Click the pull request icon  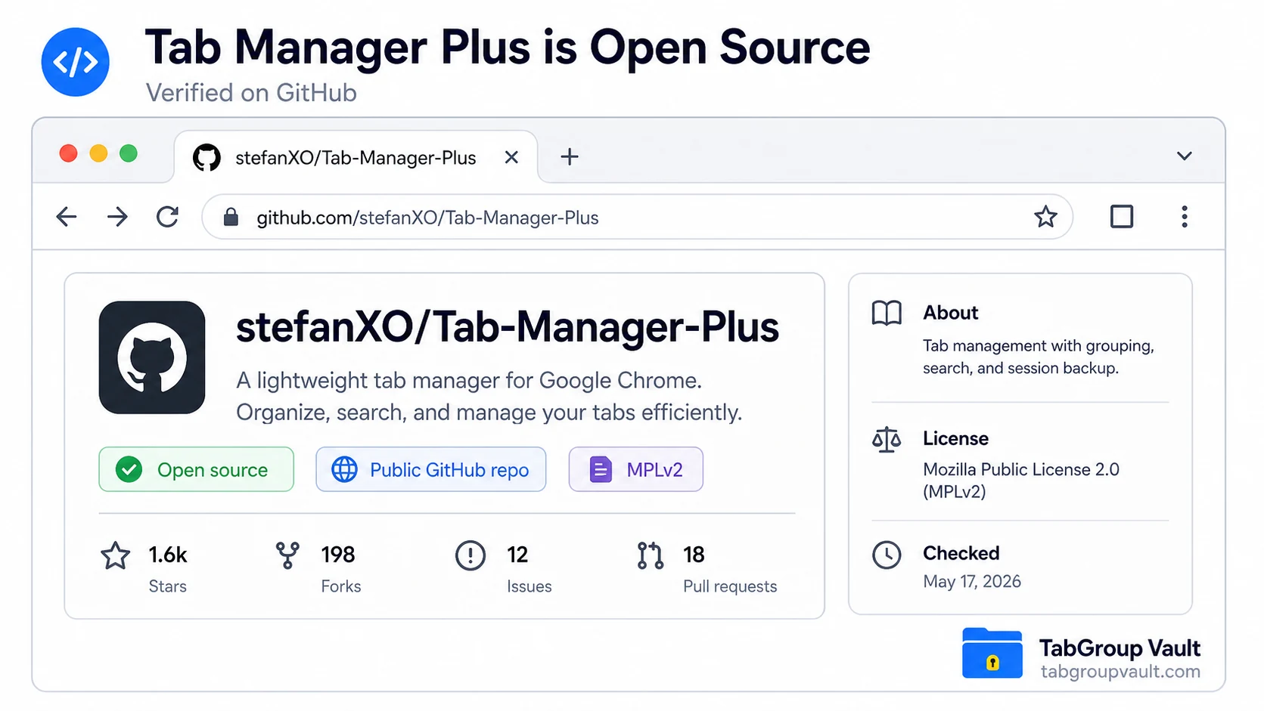point(650,555)
